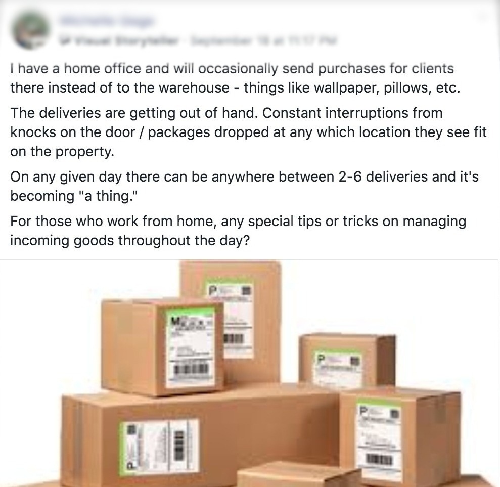Open the post timestamp September 18 link
The height and width of the screenshot is (487, 500).
point(263,41)
